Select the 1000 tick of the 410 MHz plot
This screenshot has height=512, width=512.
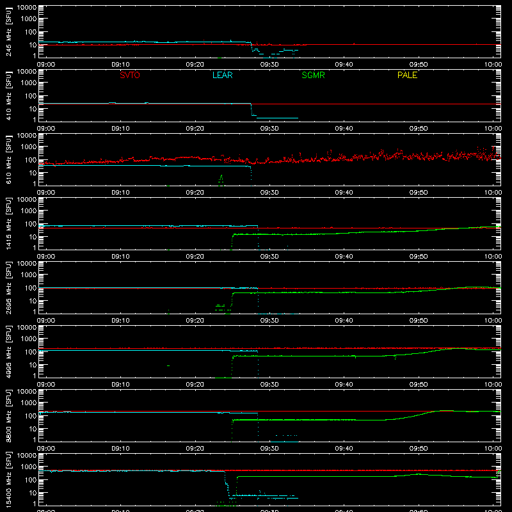pos(29,83)
